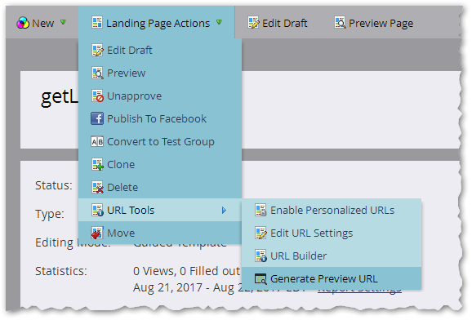This screenshot has width=472, height=320.
Task: Click the Unapprove prohibited-sign icon
Action: click(x=97, y=96)
